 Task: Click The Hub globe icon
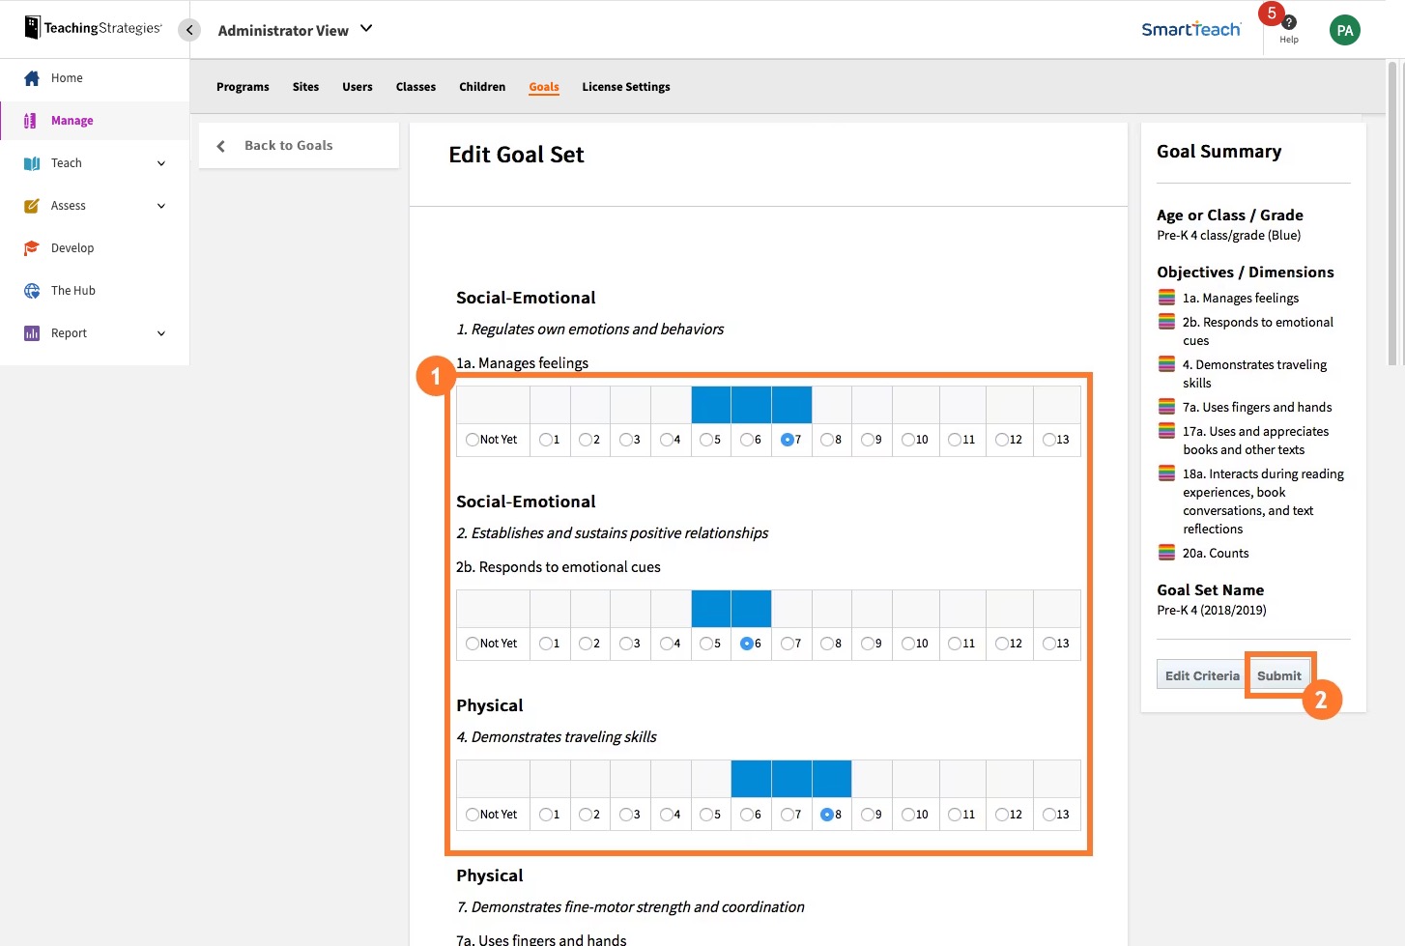coord(32,290)
